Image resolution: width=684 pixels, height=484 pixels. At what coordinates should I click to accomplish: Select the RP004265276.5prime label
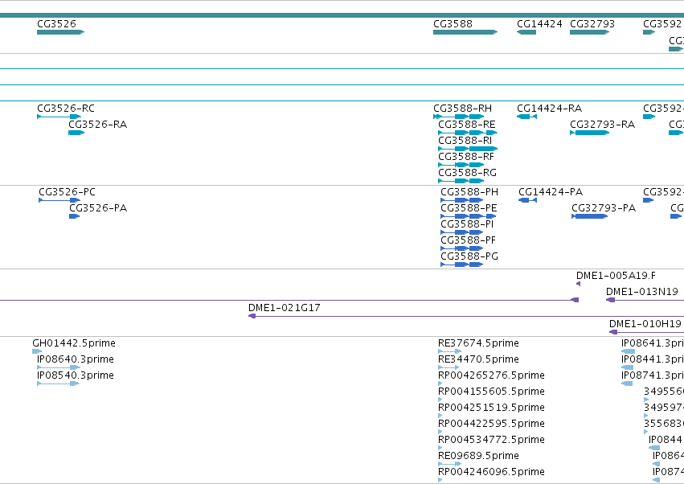pos(491,375)
